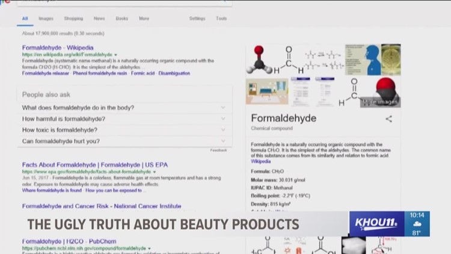This screenshot has height=254, width=451.
Task: Click the Feedback link below questions
Action: click(x=218, y=150)
